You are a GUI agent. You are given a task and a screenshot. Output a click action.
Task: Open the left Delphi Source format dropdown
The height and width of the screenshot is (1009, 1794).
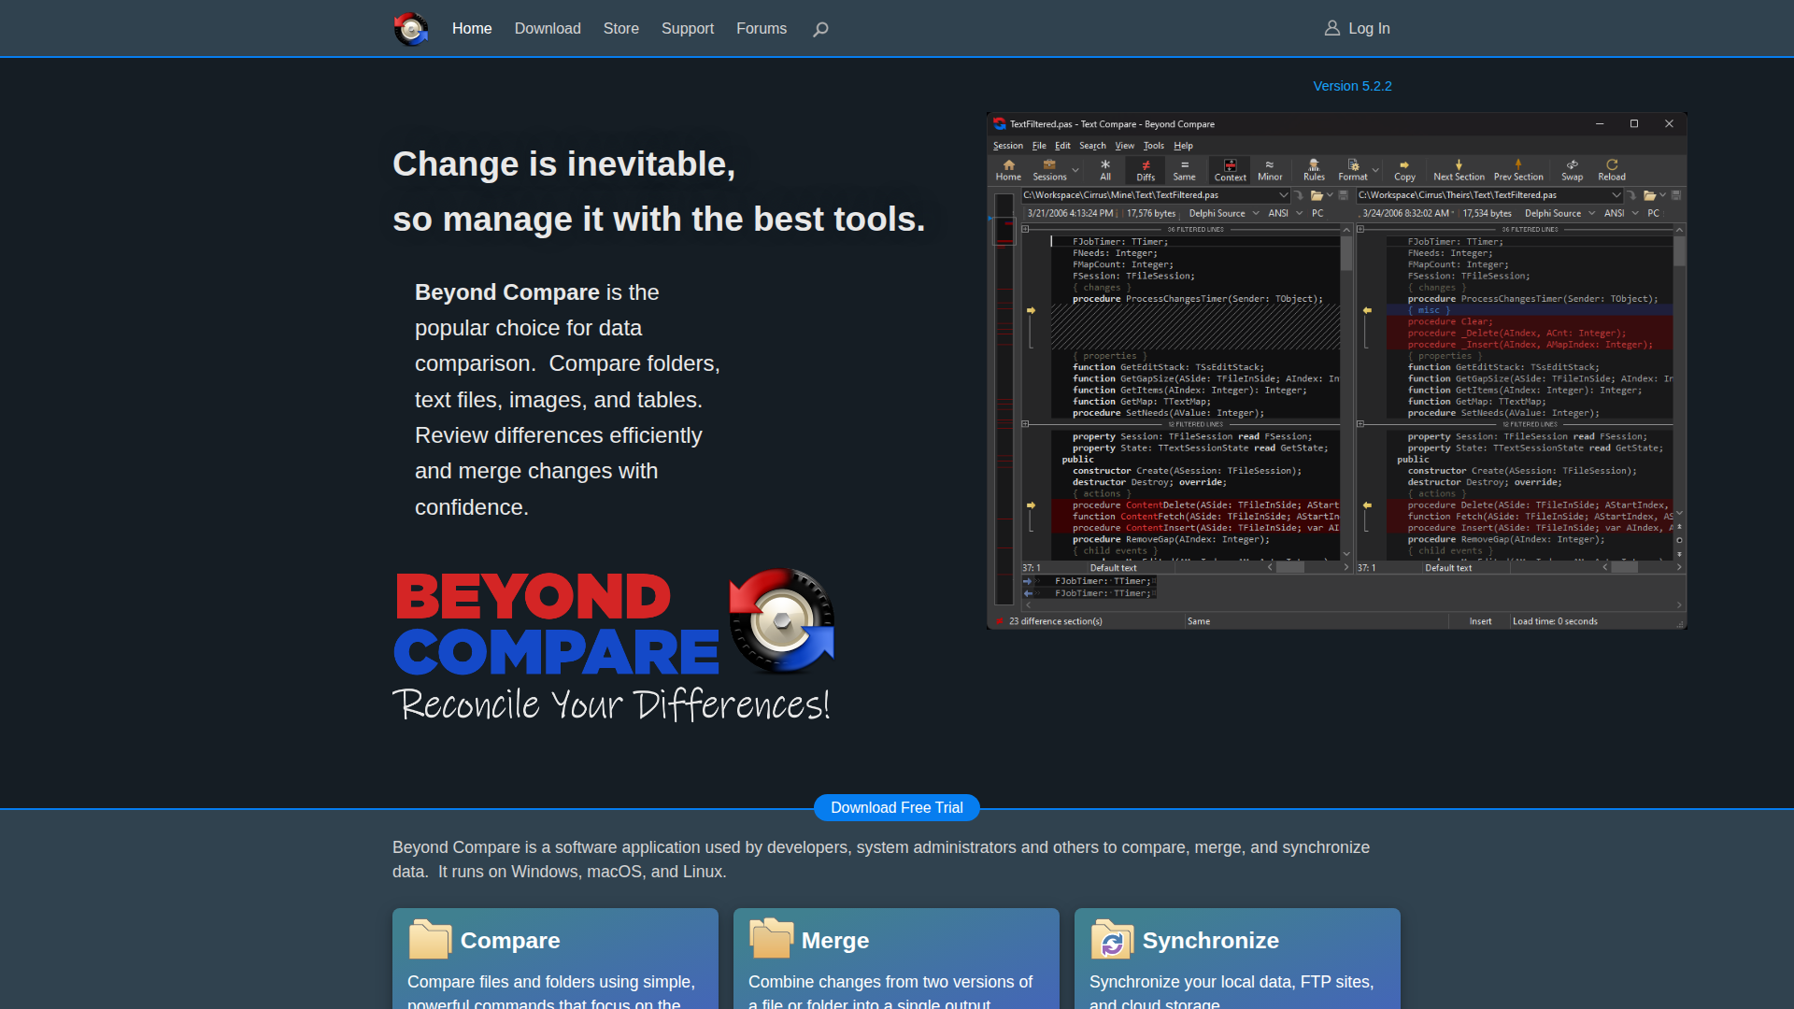1256,213
